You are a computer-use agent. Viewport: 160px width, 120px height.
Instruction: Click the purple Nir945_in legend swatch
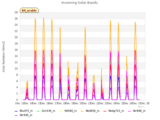(x=16, y=115)
